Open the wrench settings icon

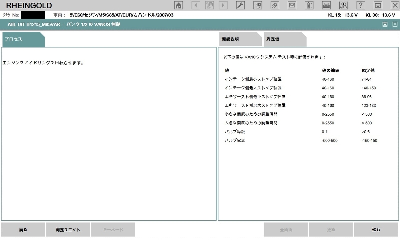click(x=240, y=5)
